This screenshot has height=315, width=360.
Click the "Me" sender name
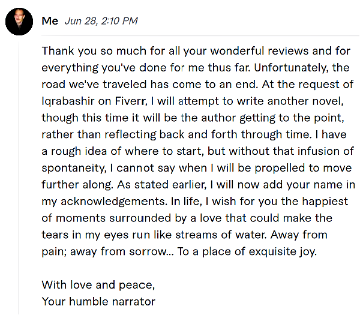[x=50, y=21]
